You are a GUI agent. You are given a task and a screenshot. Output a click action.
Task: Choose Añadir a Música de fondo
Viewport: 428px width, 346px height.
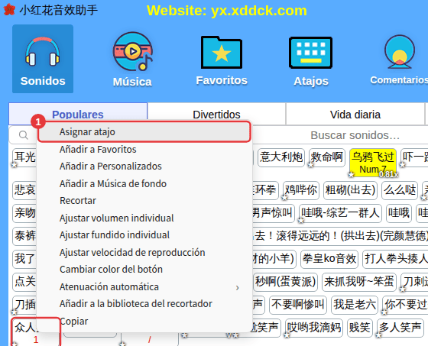[144, 183]
